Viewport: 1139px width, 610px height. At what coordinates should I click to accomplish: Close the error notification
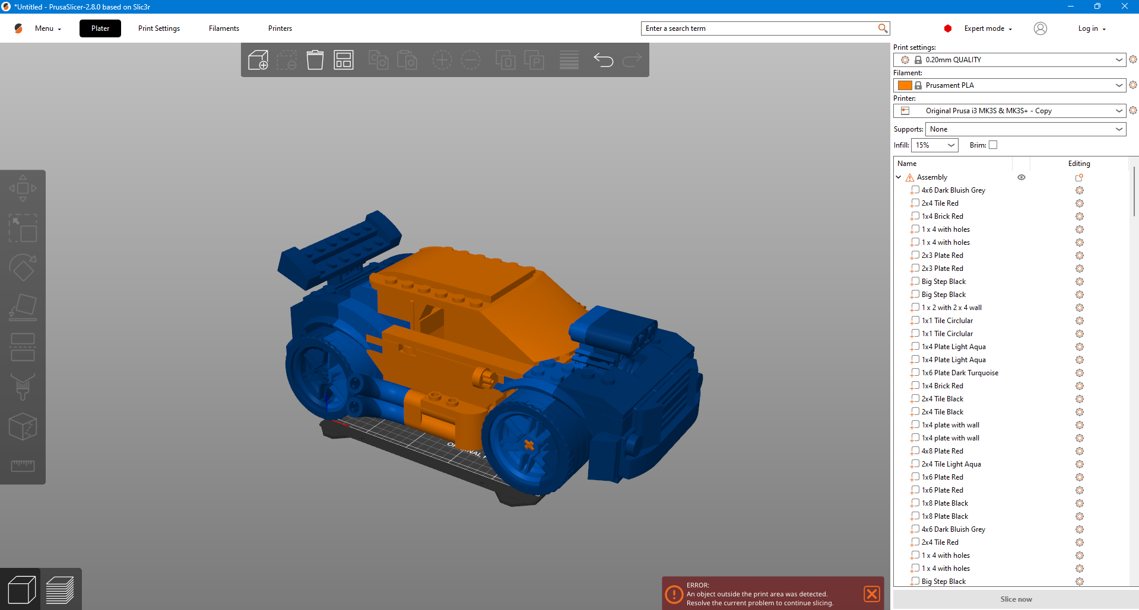(872, 594)
